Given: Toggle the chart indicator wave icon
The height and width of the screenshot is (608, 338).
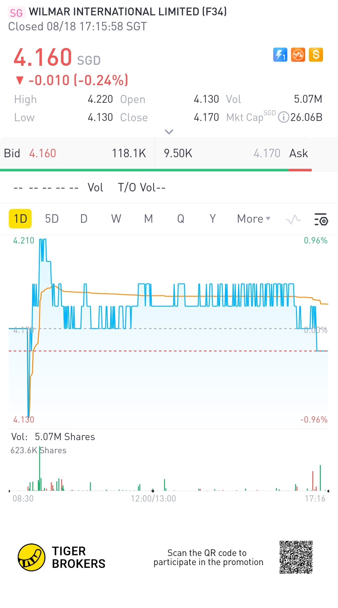Looking at the screenshot, I should 293,219.
